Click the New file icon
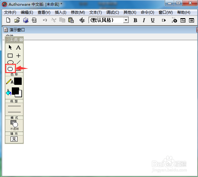This screenshot has height=177, width=198. click(8, 20)
